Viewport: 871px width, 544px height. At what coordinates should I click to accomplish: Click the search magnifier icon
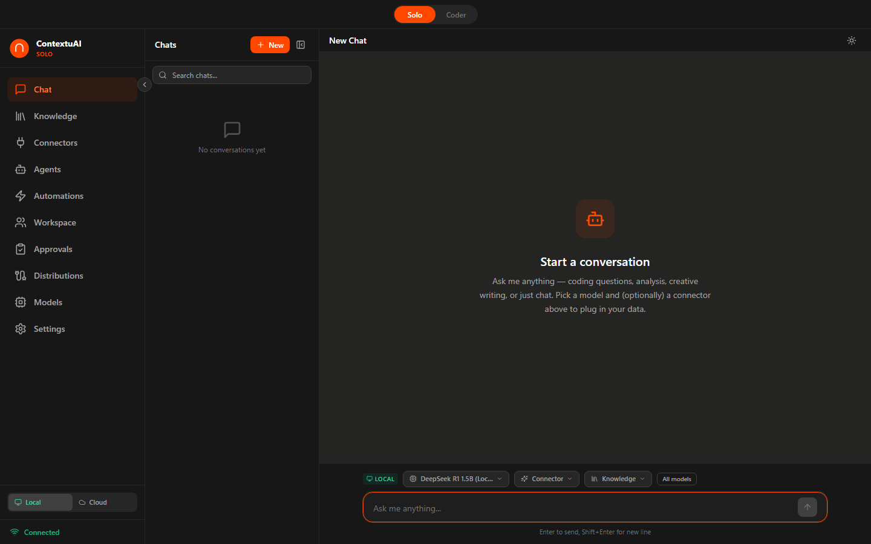(x=163, y=75)
